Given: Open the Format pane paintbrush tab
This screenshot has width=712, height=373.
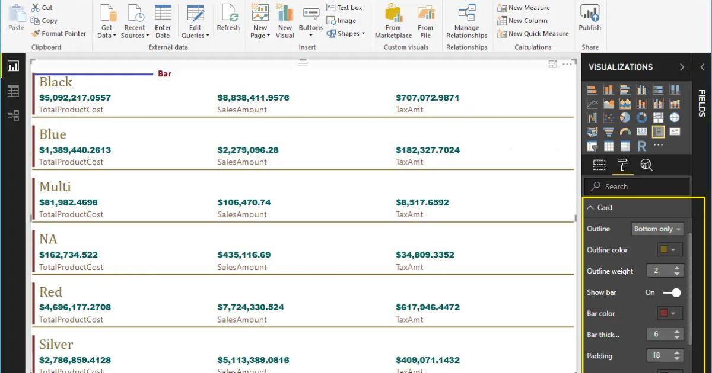Looking at the screenshot, I should 623,166.
